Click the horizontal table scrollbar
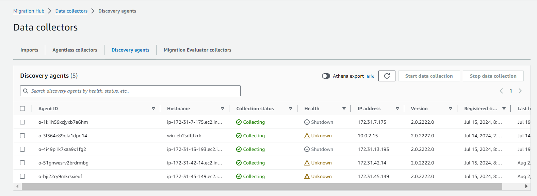Screen dimensions: 537x196 [261, 187]
